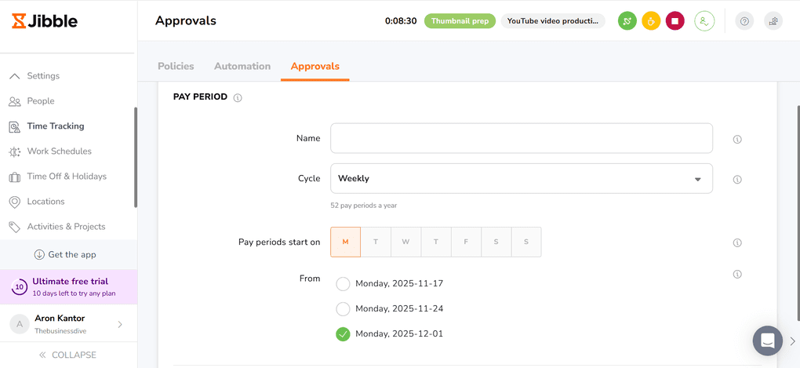800x368 pixels.
Task: Click the info icon next to Cycle dropdown
Action: pyautogui.click(x=736, y=180)
